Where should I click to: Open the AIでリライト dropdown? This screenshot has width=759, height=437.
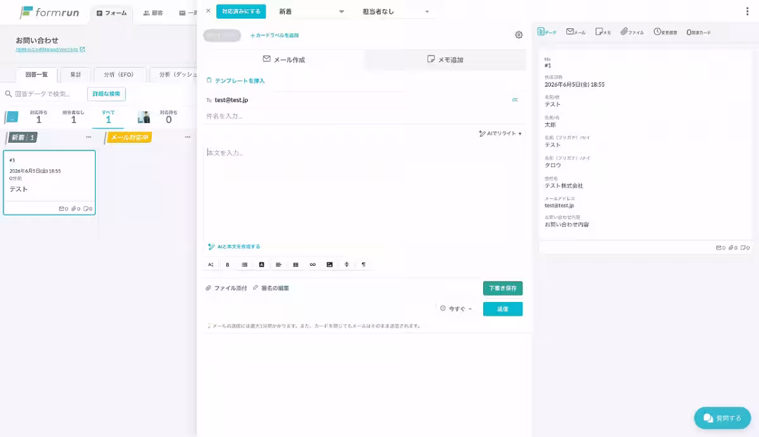pyautogui.click(x=500, y=133)
